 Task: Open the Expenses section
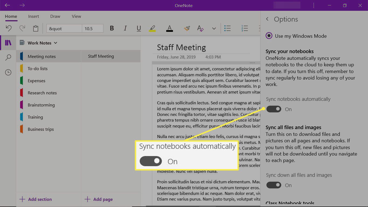click(x=48, y=81)
